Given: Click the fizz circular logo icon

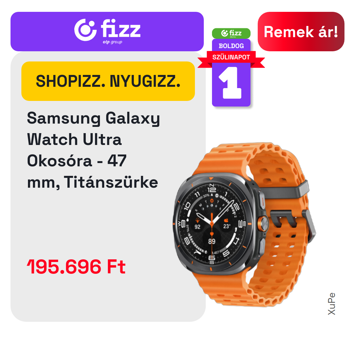Looking at the screenshot, I should 85,30.
